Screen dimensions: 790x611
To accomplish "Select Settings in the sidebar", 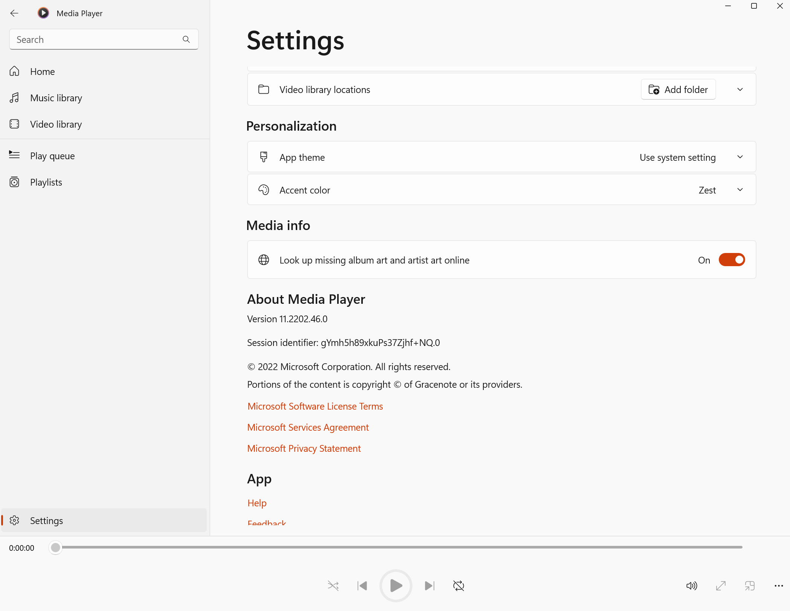I will pyautogui.click(x=104, y=520).
